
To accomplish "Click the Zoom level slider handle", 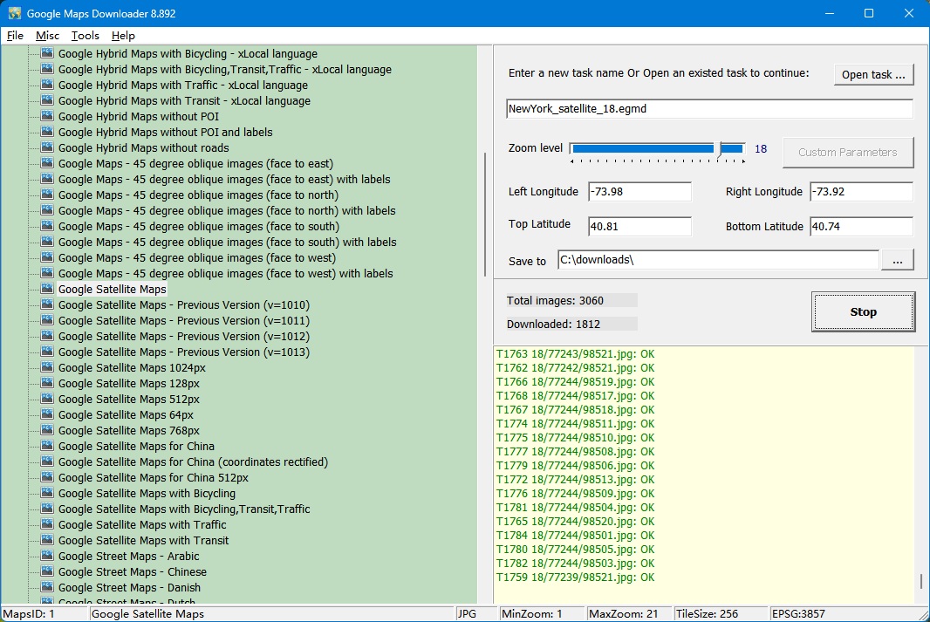I will pos(720,149).
